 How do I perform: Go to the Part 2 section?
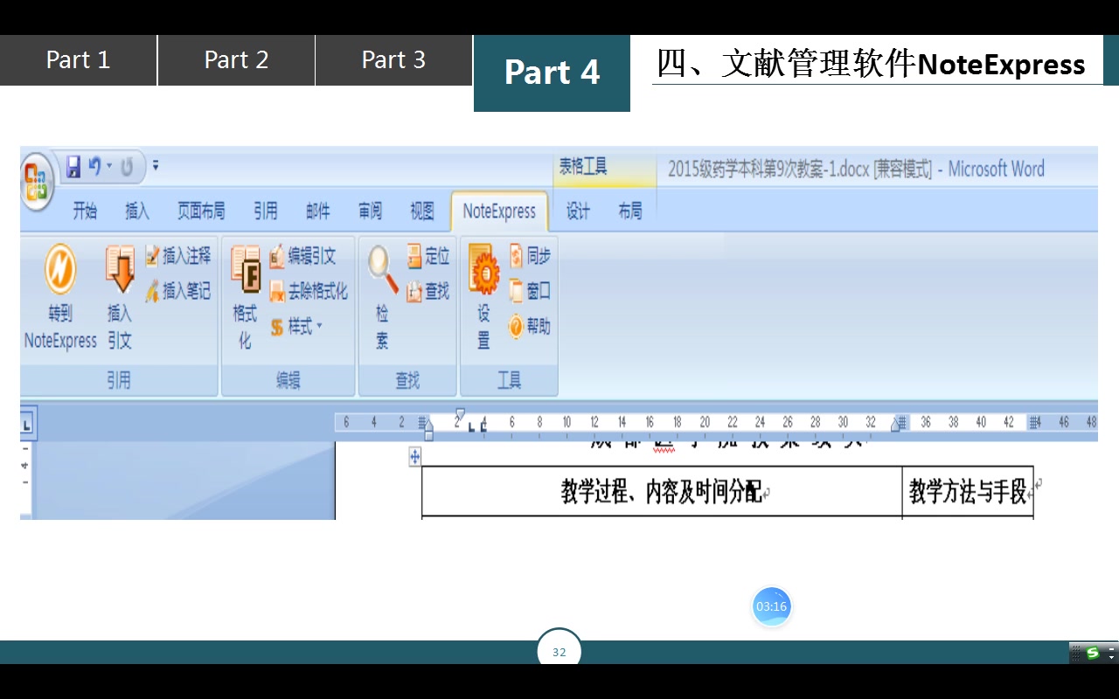tap(235, 59)
